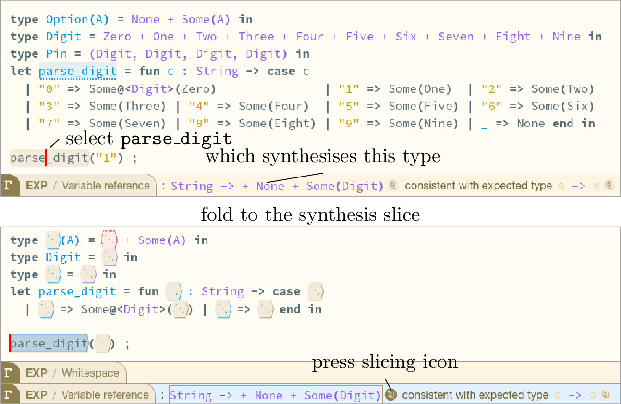Expand the folded type name on the third folded line

[x=52, y=275]
